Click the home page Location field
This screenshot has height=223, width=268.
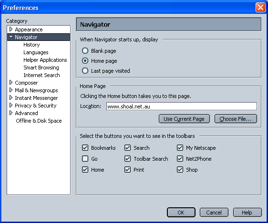(182, 107)
